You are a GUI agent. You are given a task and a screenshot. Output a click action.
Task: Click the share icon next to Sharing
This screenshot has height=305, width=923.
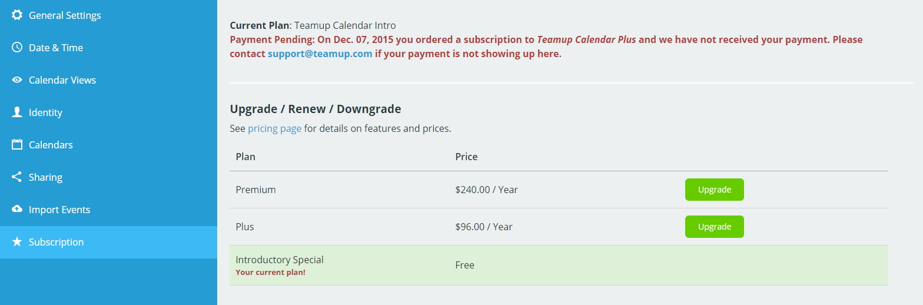click(17, 177)
